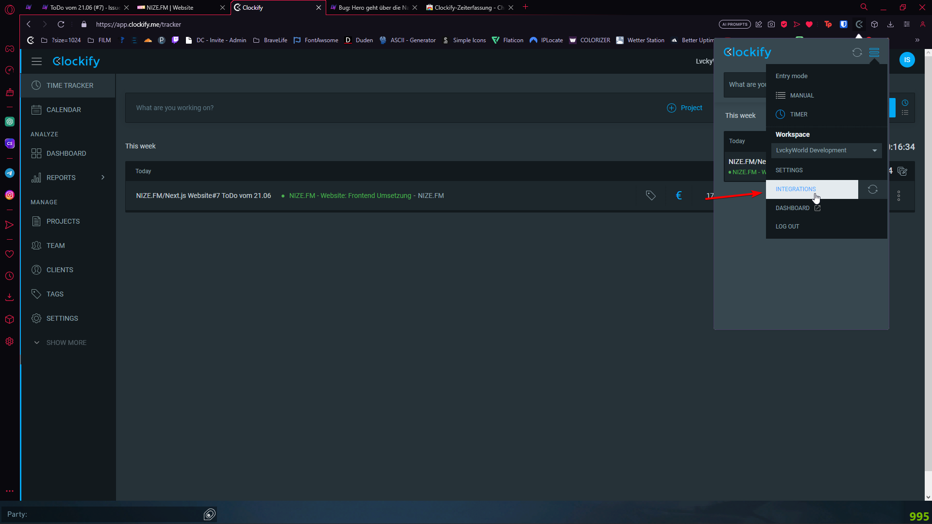Image resolution: width=932 pixels, height=524 pixels.
Task: Collapse sidebar with hamburger menu icon
Action: coord(36,62)
